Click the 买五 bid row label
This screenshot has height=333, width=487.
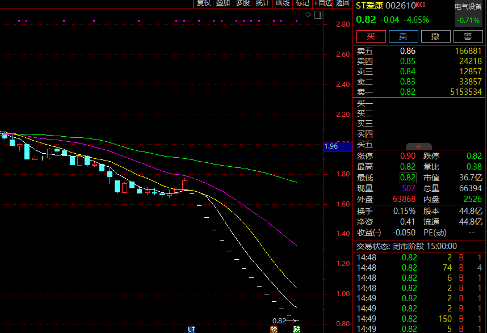364,144
